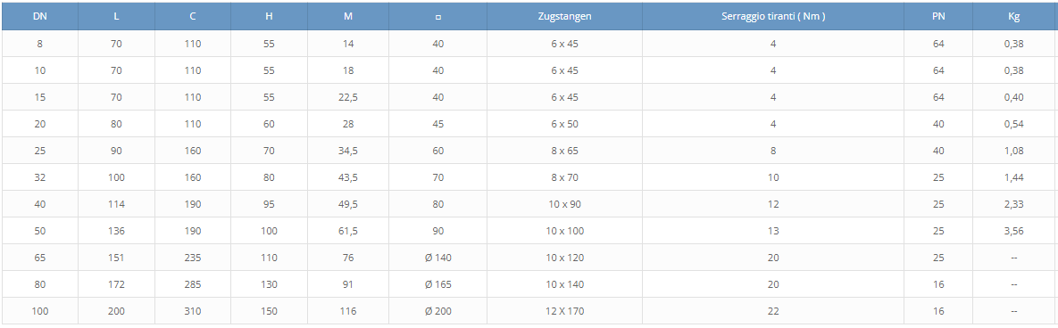Click the 61,5 M value cell
Image resolution: width=1058 pixels, height=328 pixels.
coord(348,231)
